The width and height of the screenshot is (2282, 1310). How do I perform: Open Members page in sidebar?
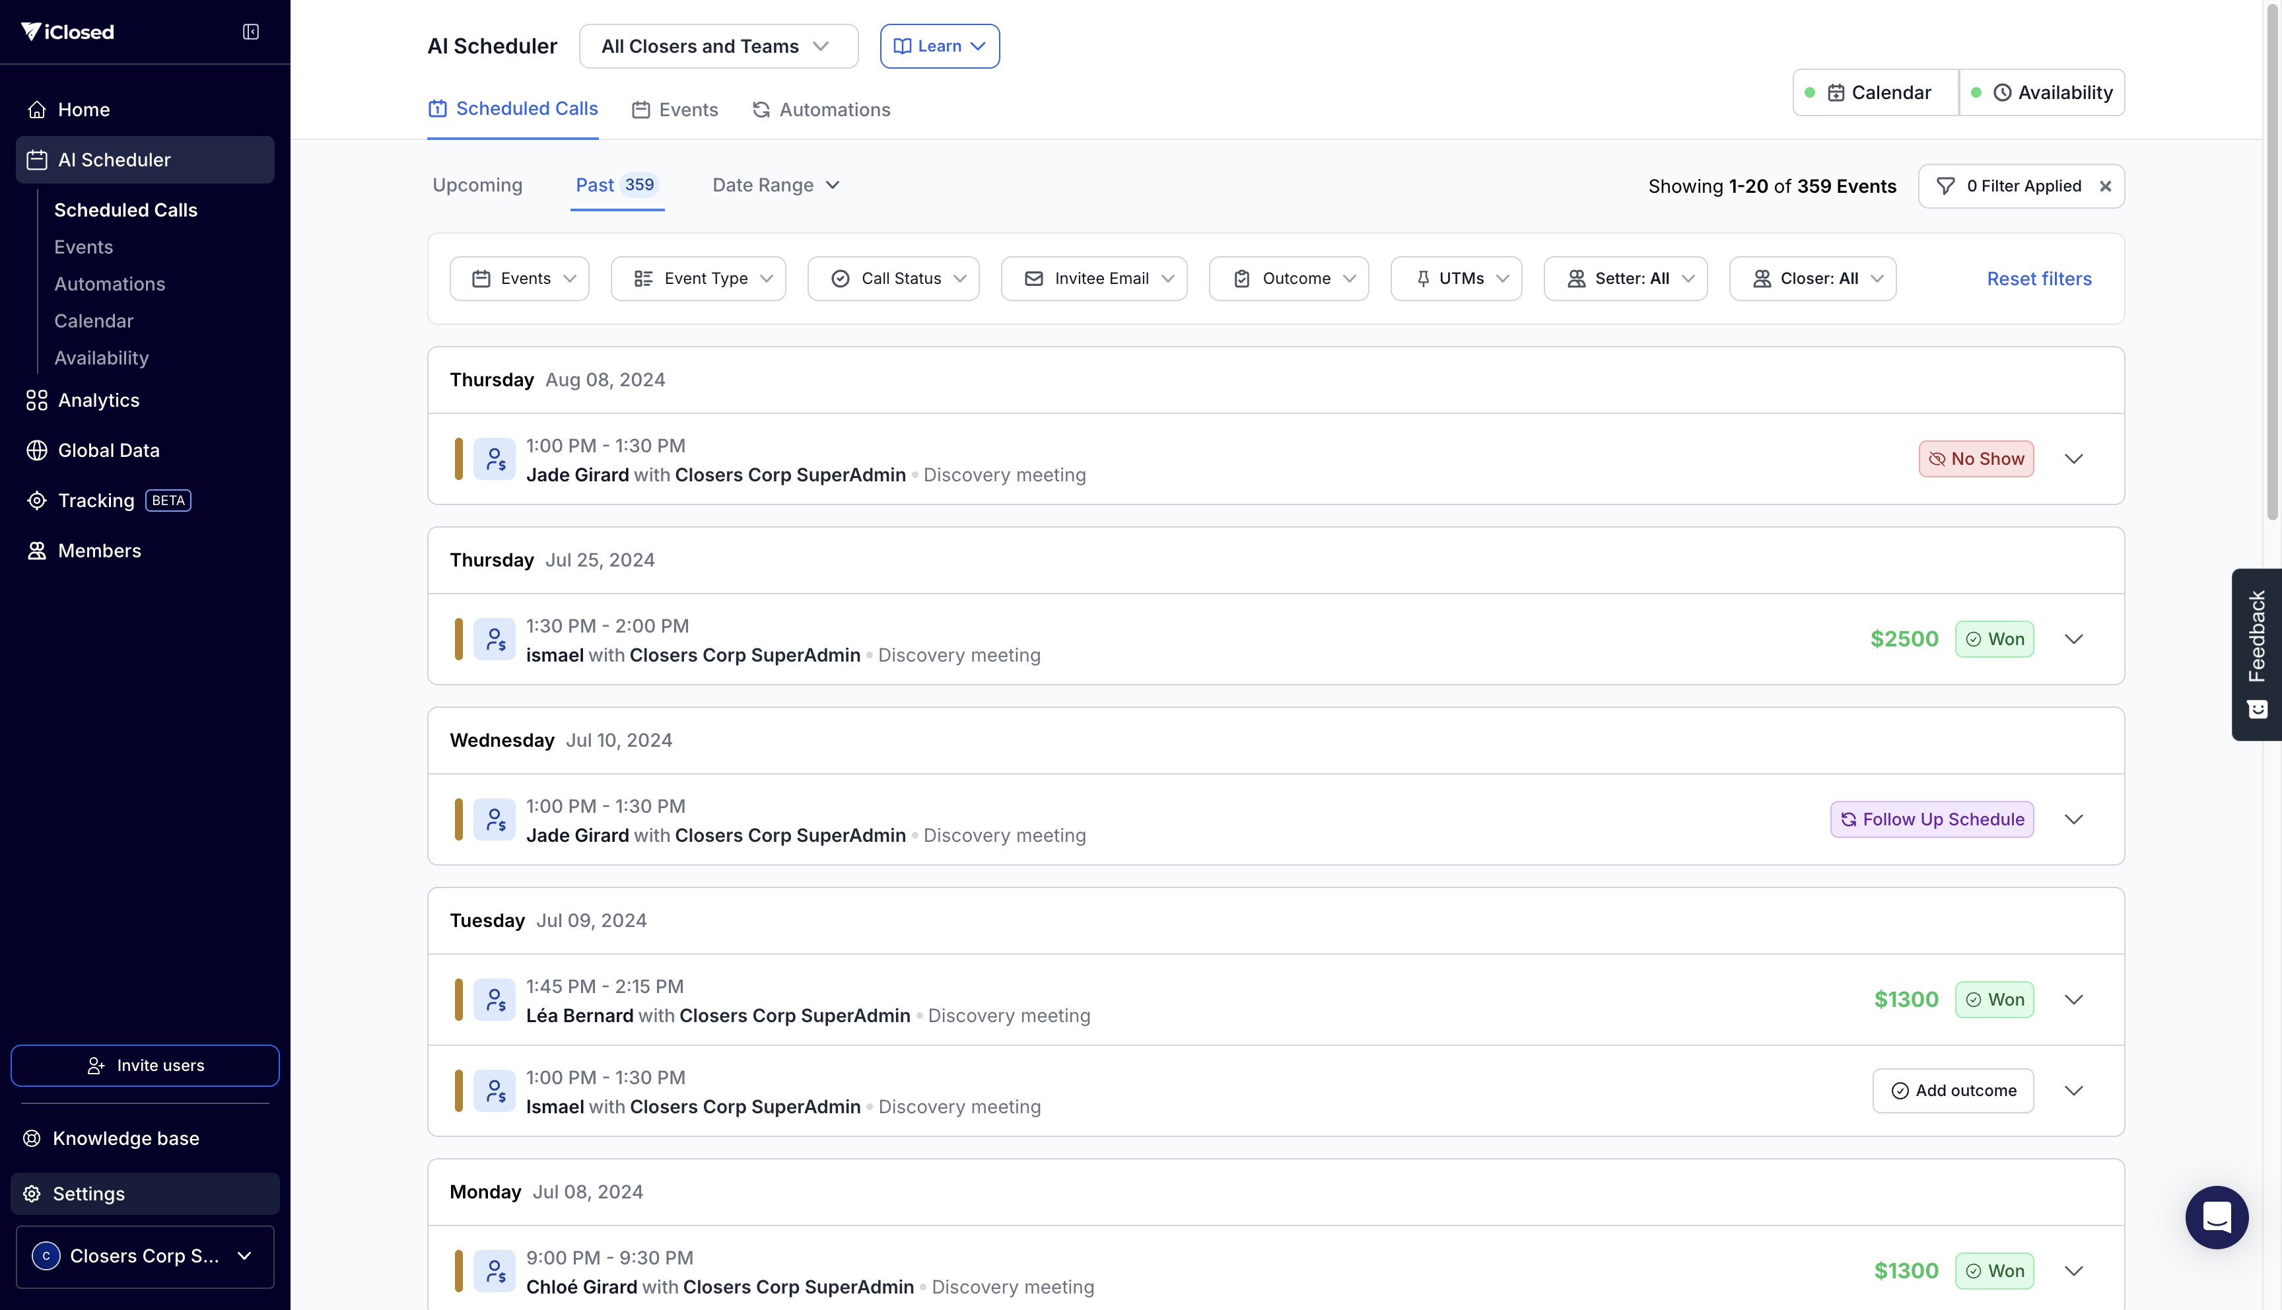pyautogui.click(x=99, y=551)
